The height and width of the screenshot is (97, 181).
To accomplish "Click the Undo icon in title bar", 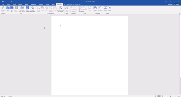I will pyautogui.click(x=6, y=1).
